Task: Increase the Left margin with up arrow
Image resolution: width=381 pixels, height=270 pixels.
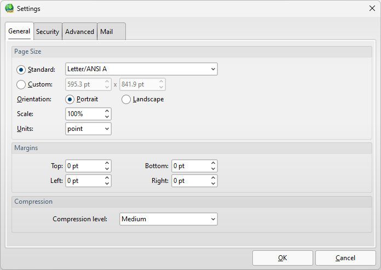Action: pyautogui.click(x=107, y=178)
